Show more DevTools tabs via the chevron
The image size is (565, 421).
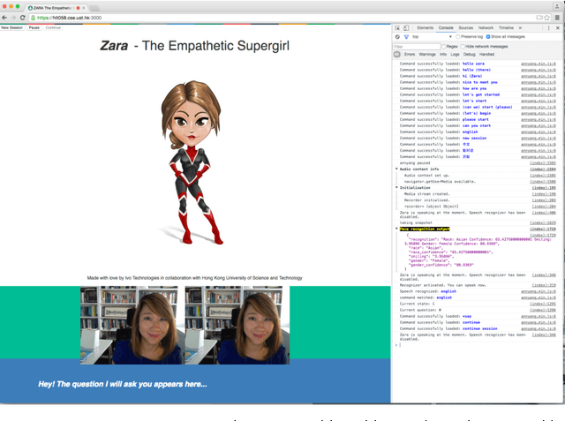[x=521, y=28]
